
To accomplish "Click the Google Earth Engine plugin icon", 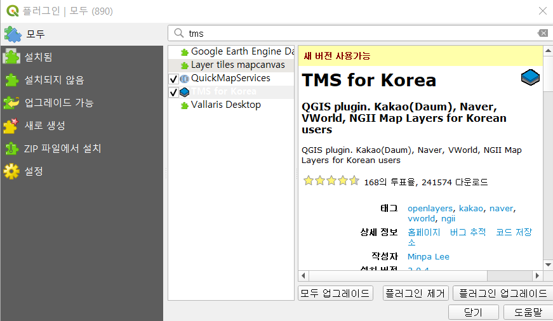I will (184, 52).
